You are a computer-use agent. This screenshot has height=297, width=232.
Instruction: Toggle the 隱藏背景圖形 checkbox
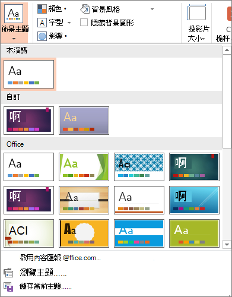click(84, 23)
